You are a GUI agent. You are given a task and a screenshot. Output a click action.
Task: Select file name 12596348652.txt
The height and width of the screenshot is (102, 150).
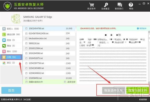[x=36, y=73]
